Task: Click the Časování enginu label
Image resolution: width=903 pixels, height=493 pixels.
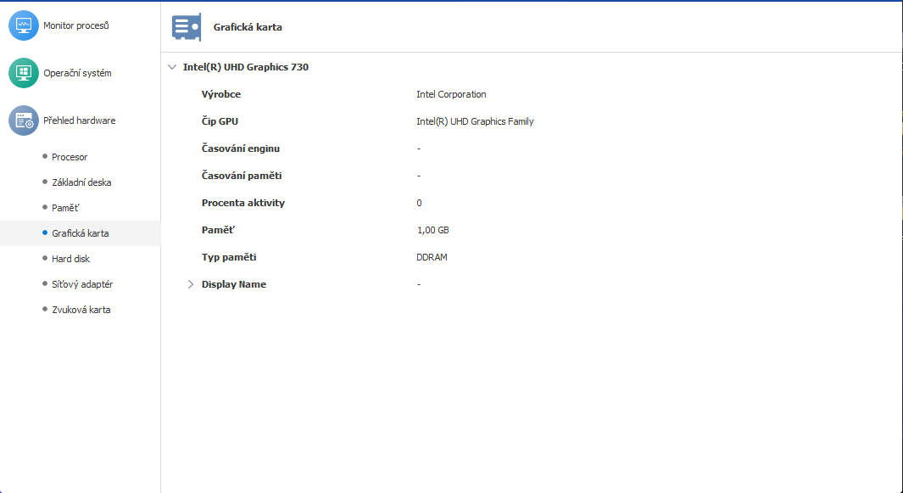Action: pos(241,148)
